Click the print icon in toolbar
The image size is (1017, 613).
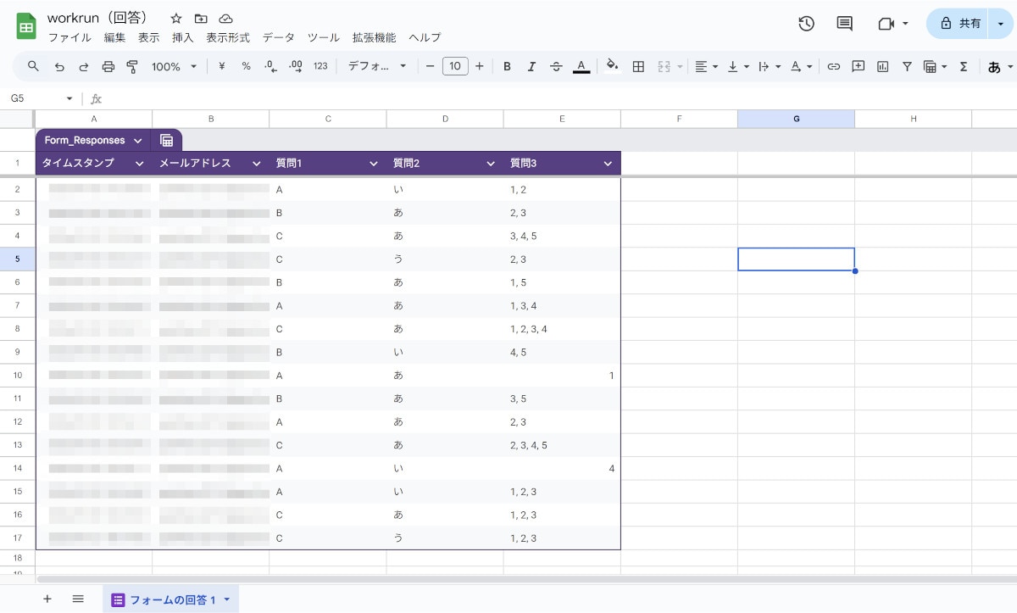(x=108, y=66)
